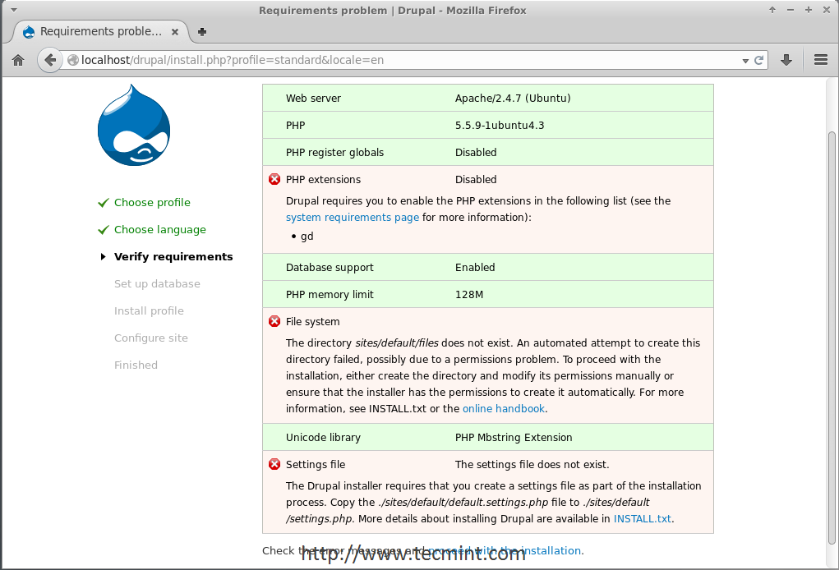Viewport: 839px width, 570px height.
Task: Open window menu arrow in title bar
Action: click(x=13, y=10)
